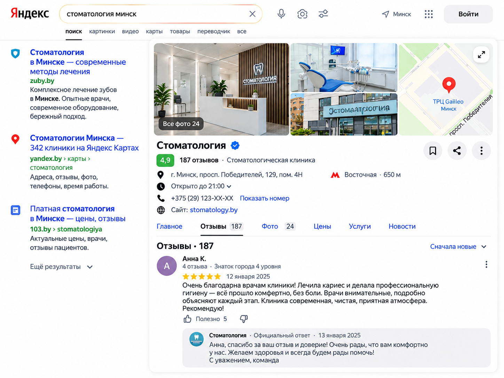Share the clinic with the share icon
The image size is (504, 378).
point(457,151)
